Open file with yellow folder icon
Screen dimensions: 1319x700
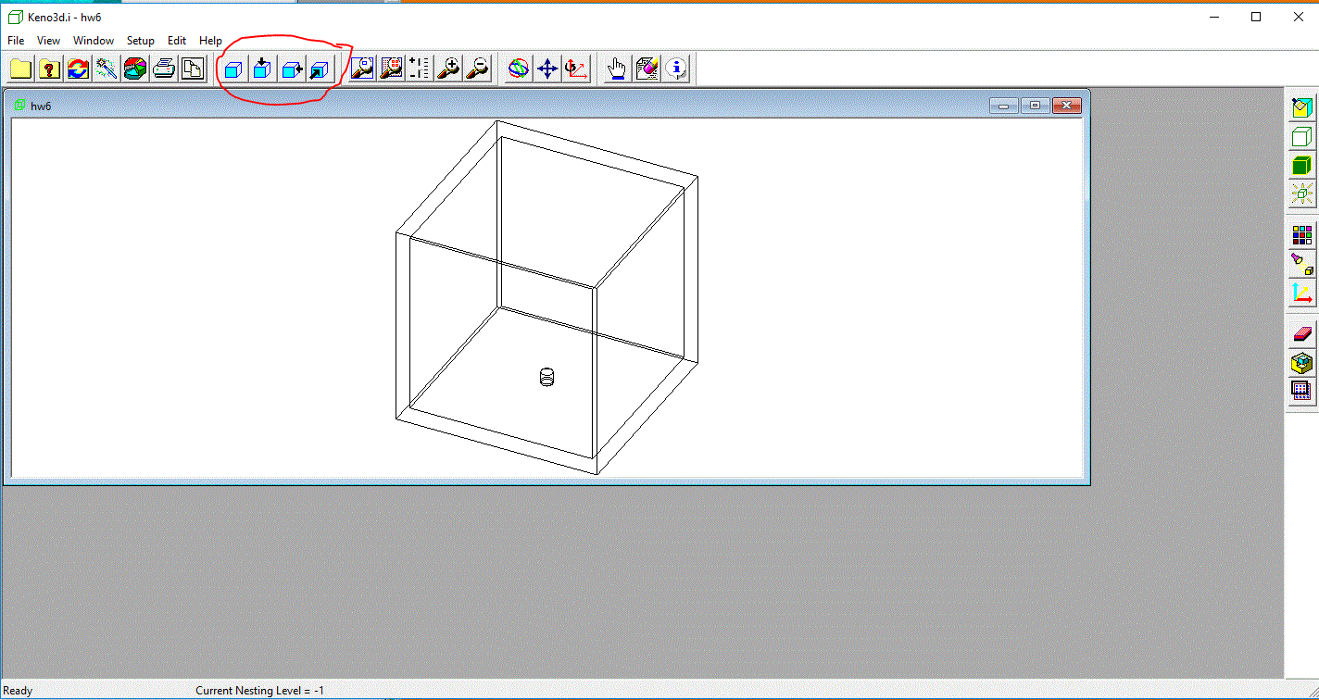(20, 69)
